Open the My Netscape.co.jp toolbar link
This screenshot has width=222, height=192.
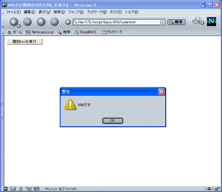[40, 32]
